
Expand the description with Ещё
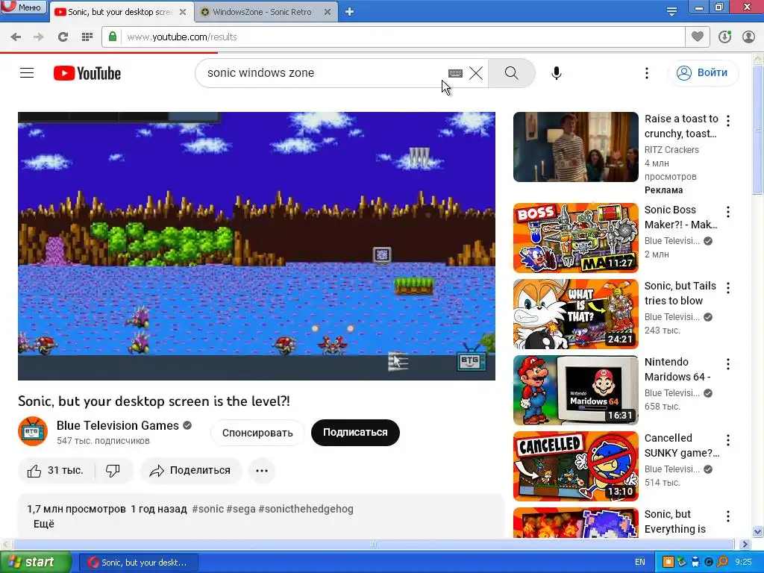tap(44, 525)
